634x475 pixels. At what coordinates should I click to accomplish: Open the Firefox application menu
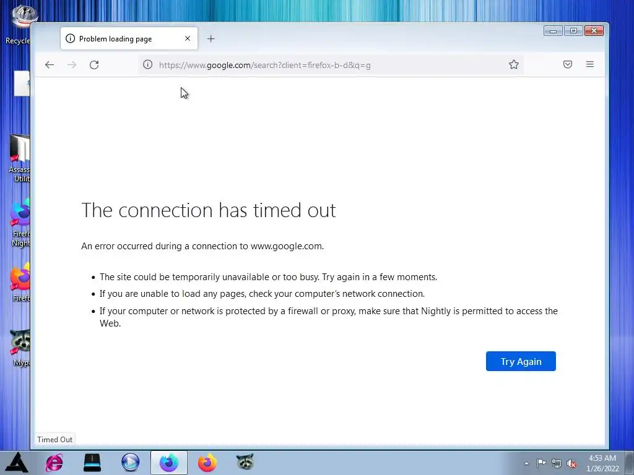590,64
